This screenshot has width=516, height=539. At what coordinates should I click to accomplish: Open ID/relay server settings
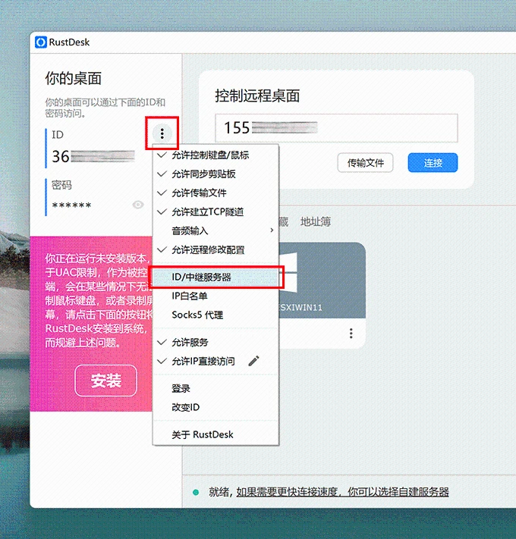[x=216, y=277]
